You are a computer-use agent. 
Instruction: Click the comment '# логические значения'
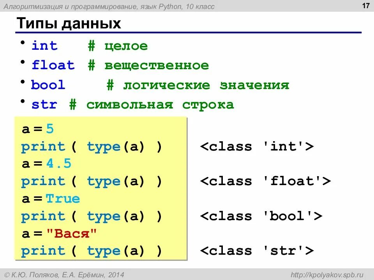pos(198,85)
